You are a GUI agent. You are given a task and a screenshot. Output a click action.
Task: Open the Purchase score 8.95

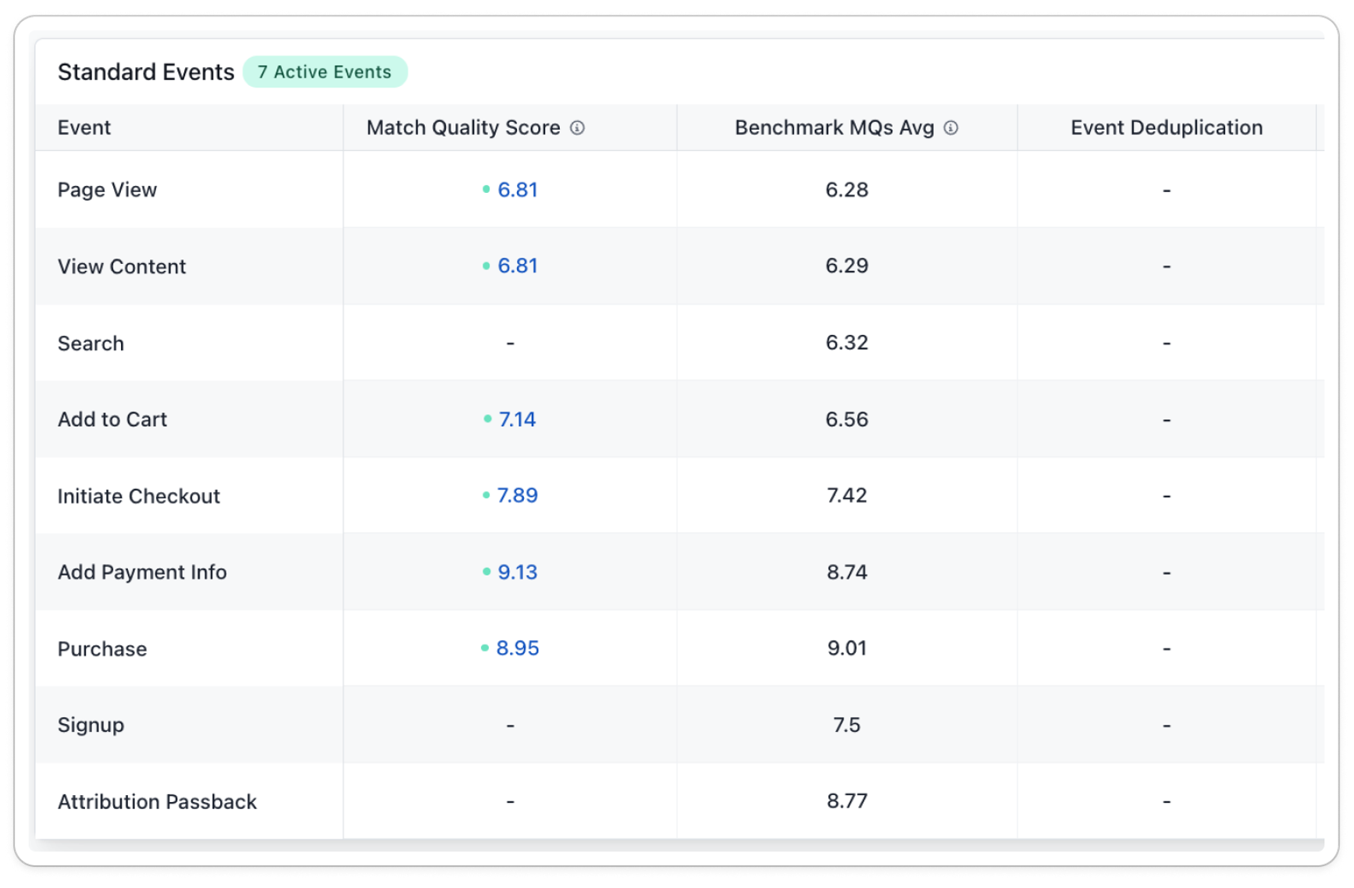[518, 648]
